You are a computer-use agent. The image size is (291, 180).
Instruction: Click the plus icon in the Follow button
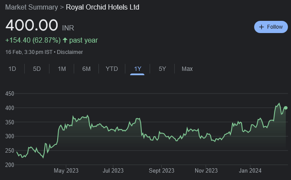tap(262, 27)
